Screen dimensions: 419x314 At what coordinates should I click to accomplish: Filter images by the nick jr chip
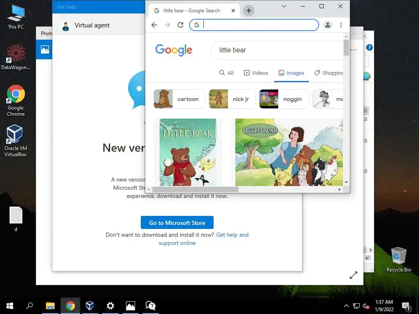pos(232,99)
